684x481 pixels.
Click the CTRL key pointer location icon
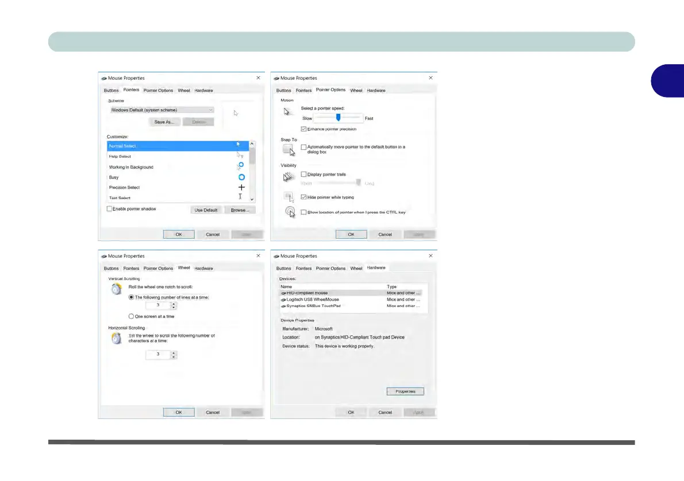coord(290,212)
